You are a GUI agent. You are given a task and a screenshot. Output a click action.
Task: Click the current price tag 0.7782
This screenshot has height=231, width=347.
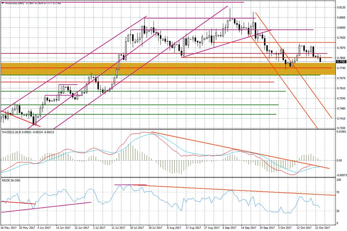coord(341,62)
